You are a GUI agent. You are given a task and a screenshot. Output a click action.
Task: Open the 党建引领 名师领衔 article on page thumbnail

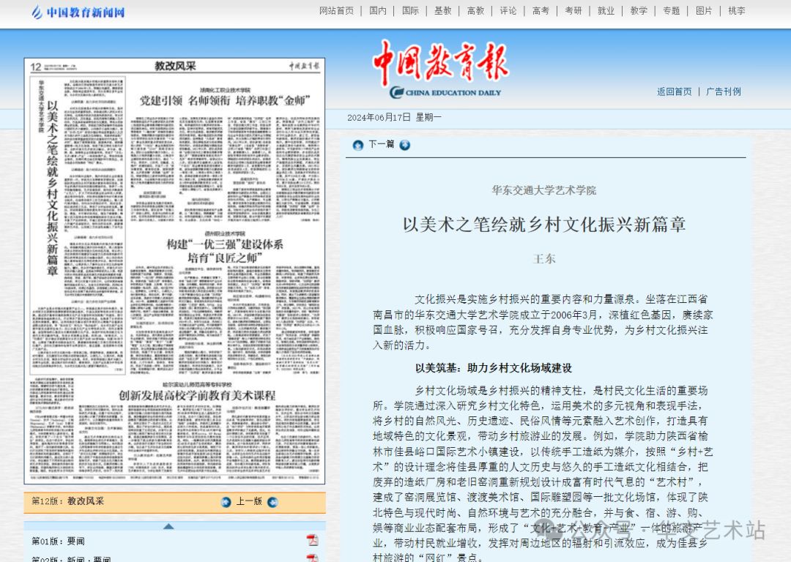coord(225,101)
